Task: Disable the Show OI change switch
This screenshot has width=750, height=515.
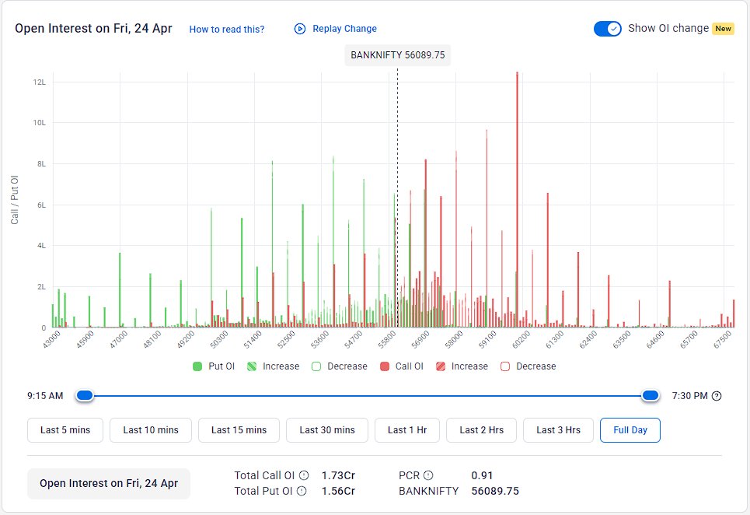Action: coord(608,29)
